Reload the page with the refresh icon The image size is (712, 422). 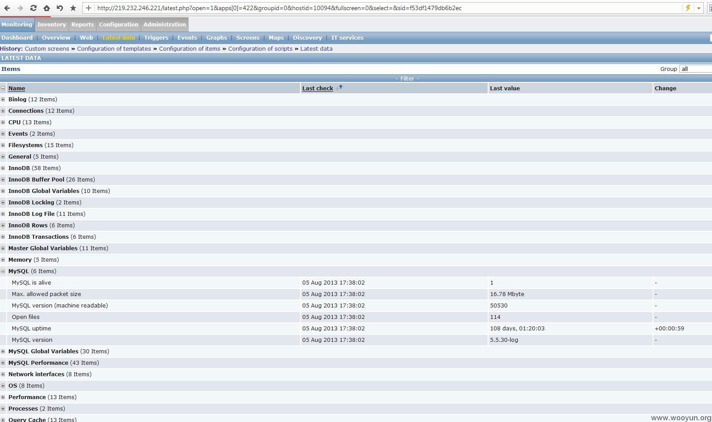33,8
